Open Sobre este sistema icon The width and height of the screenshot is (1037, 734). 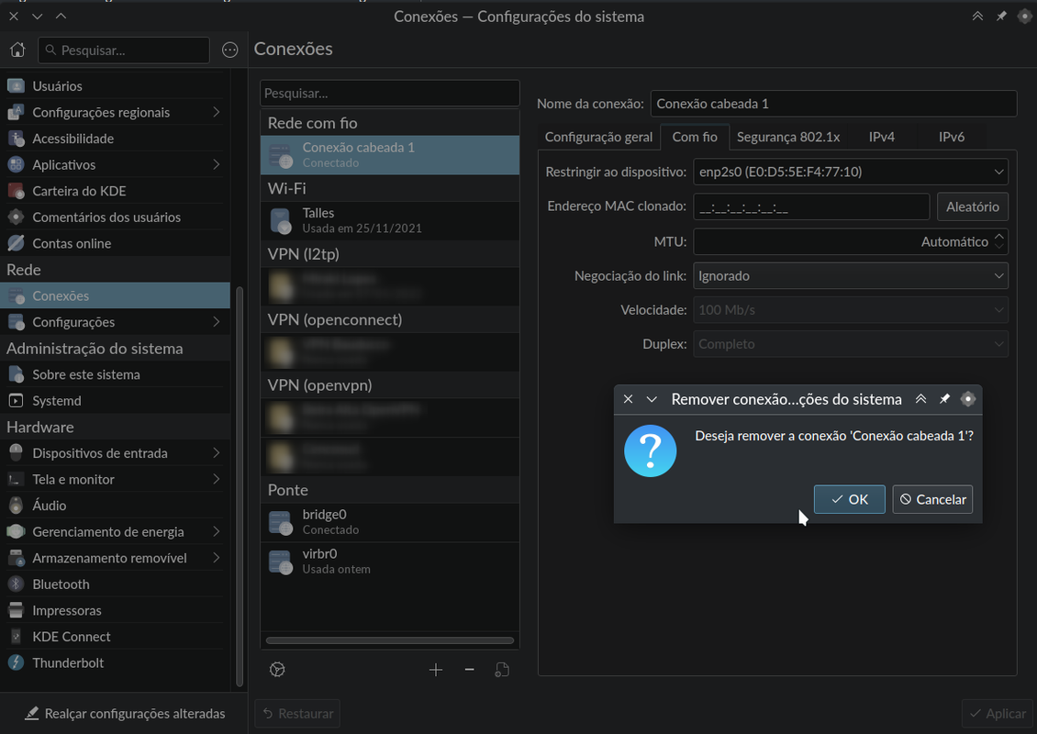click(16, 374)
